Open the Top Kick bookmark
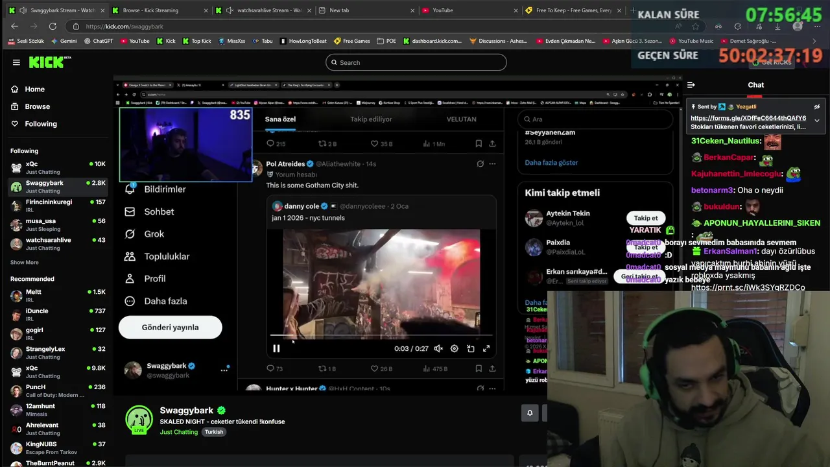 (197, 41)
